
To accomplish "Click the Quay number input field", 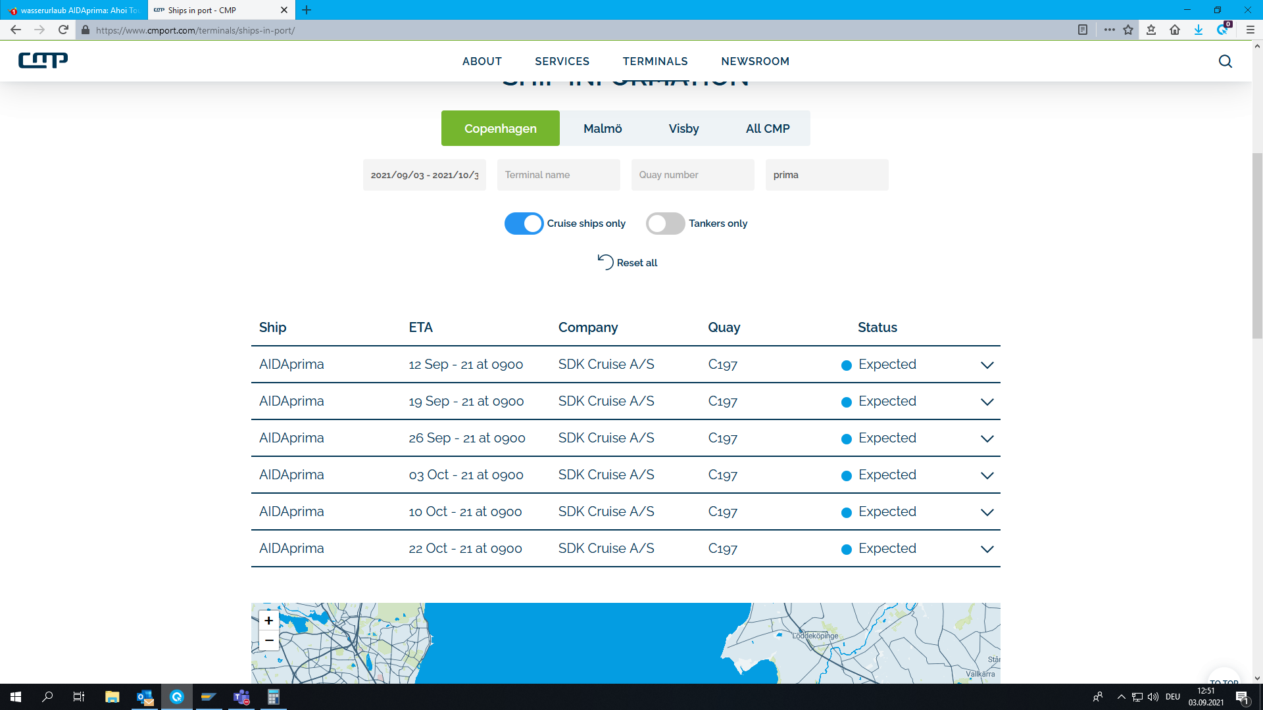I will tap(692, 175).
